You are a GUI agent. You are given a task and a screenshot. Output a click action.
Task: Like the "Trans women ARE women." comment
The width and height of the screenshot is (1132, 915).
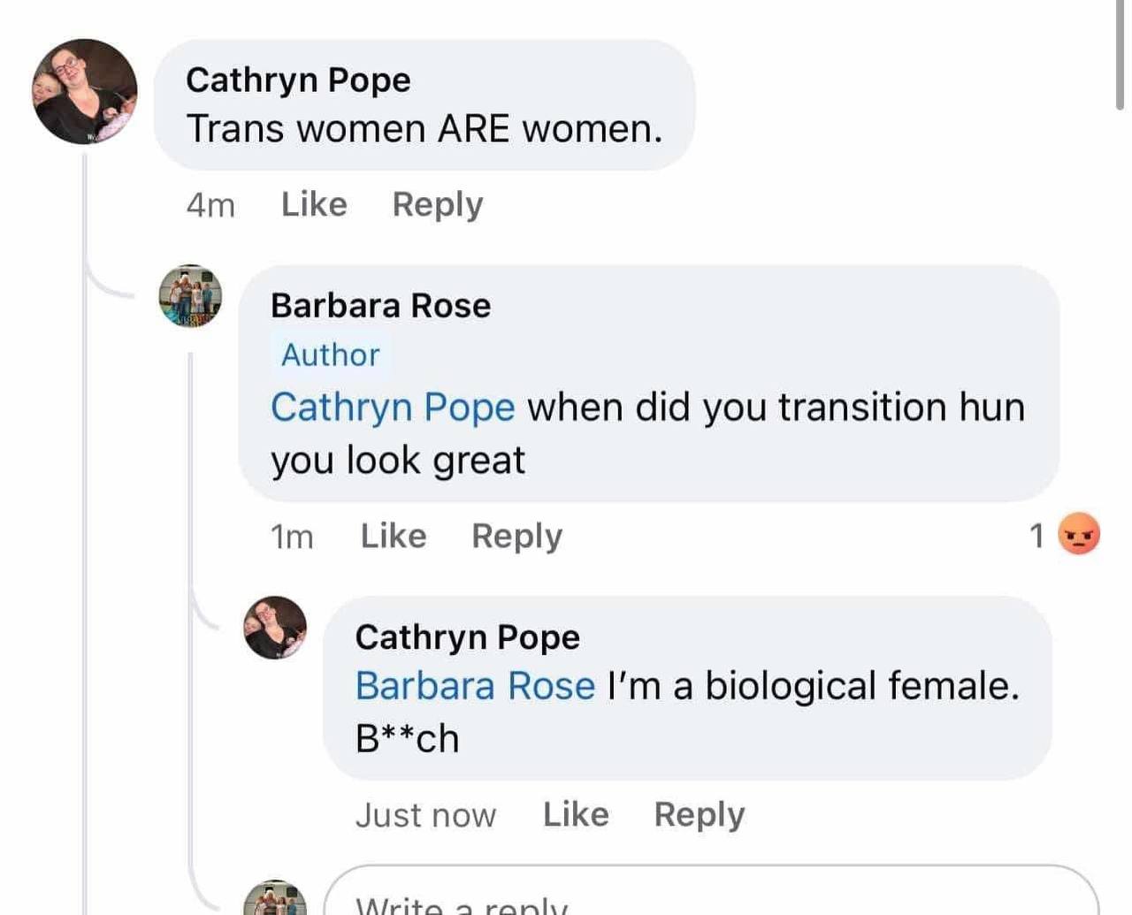click(x=314, y=204)
